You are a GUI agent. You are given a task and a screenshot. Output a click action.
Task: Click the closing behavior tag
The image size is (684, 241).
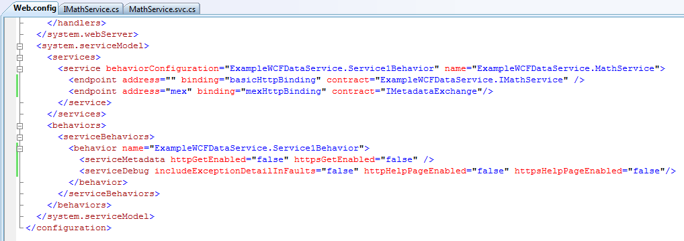97,182
